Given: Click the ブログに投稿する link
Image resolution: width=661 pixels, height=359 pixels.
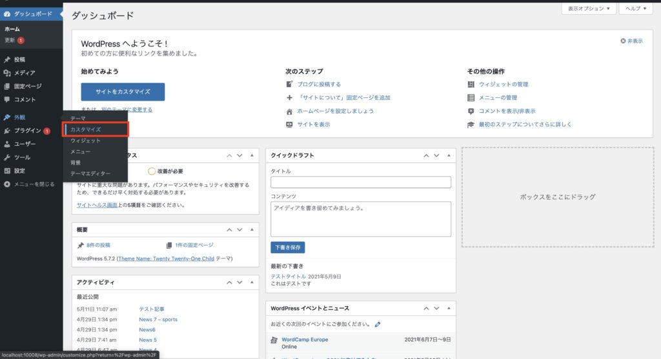Looking at the screenshot, I should click(319, 84).
